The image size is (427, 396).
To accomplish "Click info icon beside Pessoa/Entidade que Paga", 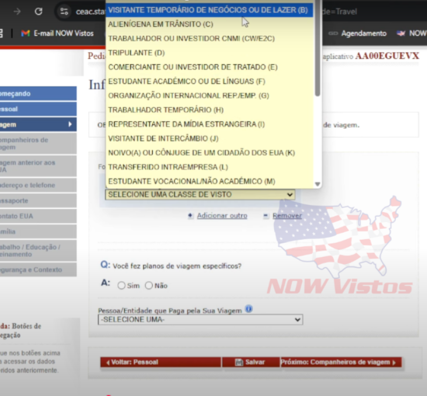I will click(249, 309).
